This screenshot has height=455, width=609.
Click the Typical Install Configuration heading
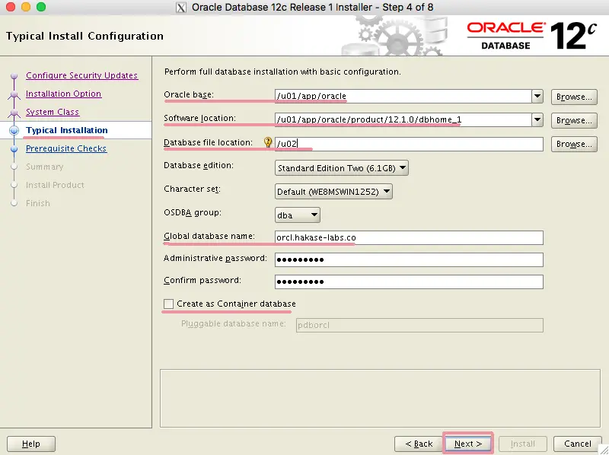(84, 36)
